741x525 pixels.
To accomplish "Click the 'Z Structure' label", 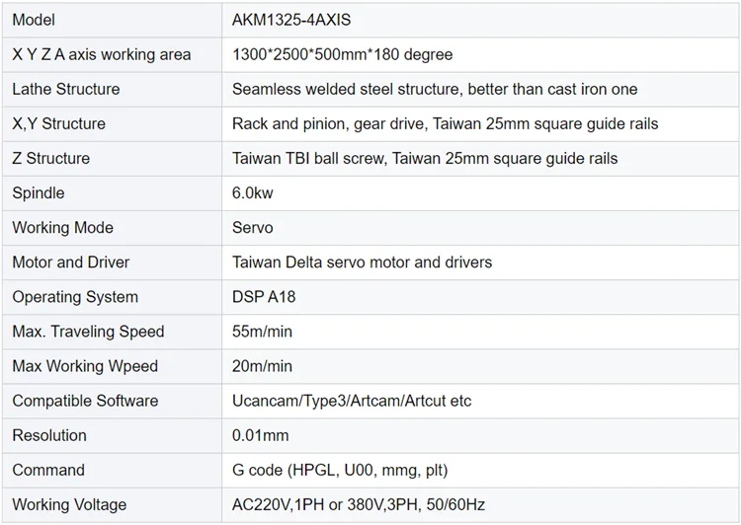I will tap(51, 158).
